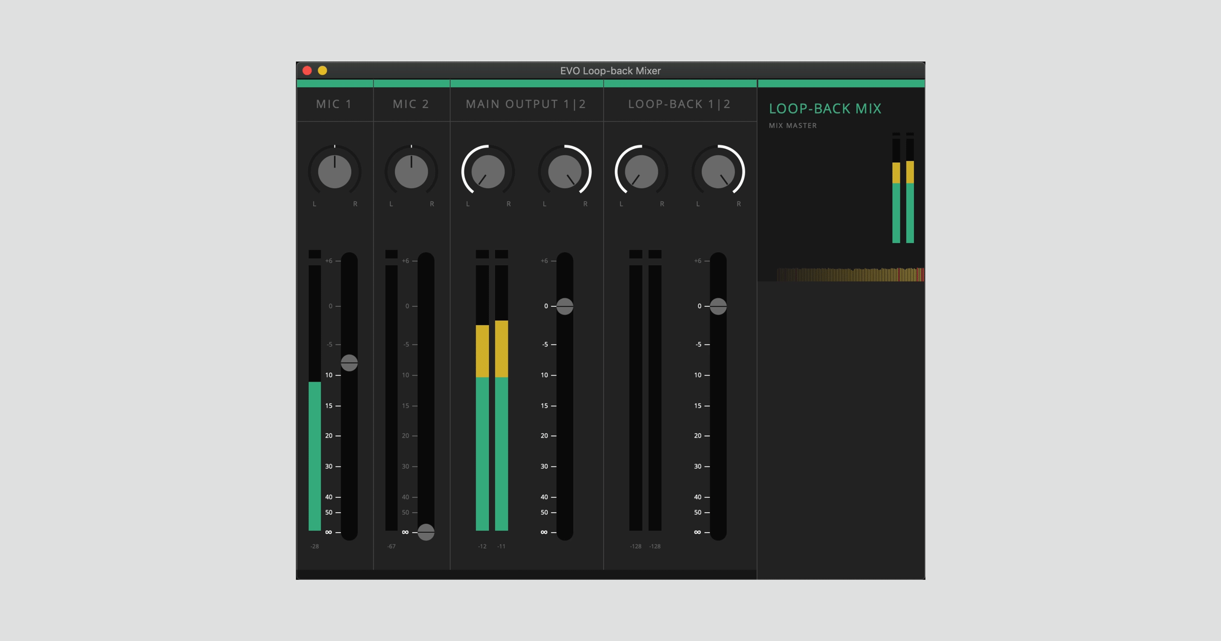The image size is (1221, 641).
Task: Click the MIC 1 fader handle
Action: (349, 363)
